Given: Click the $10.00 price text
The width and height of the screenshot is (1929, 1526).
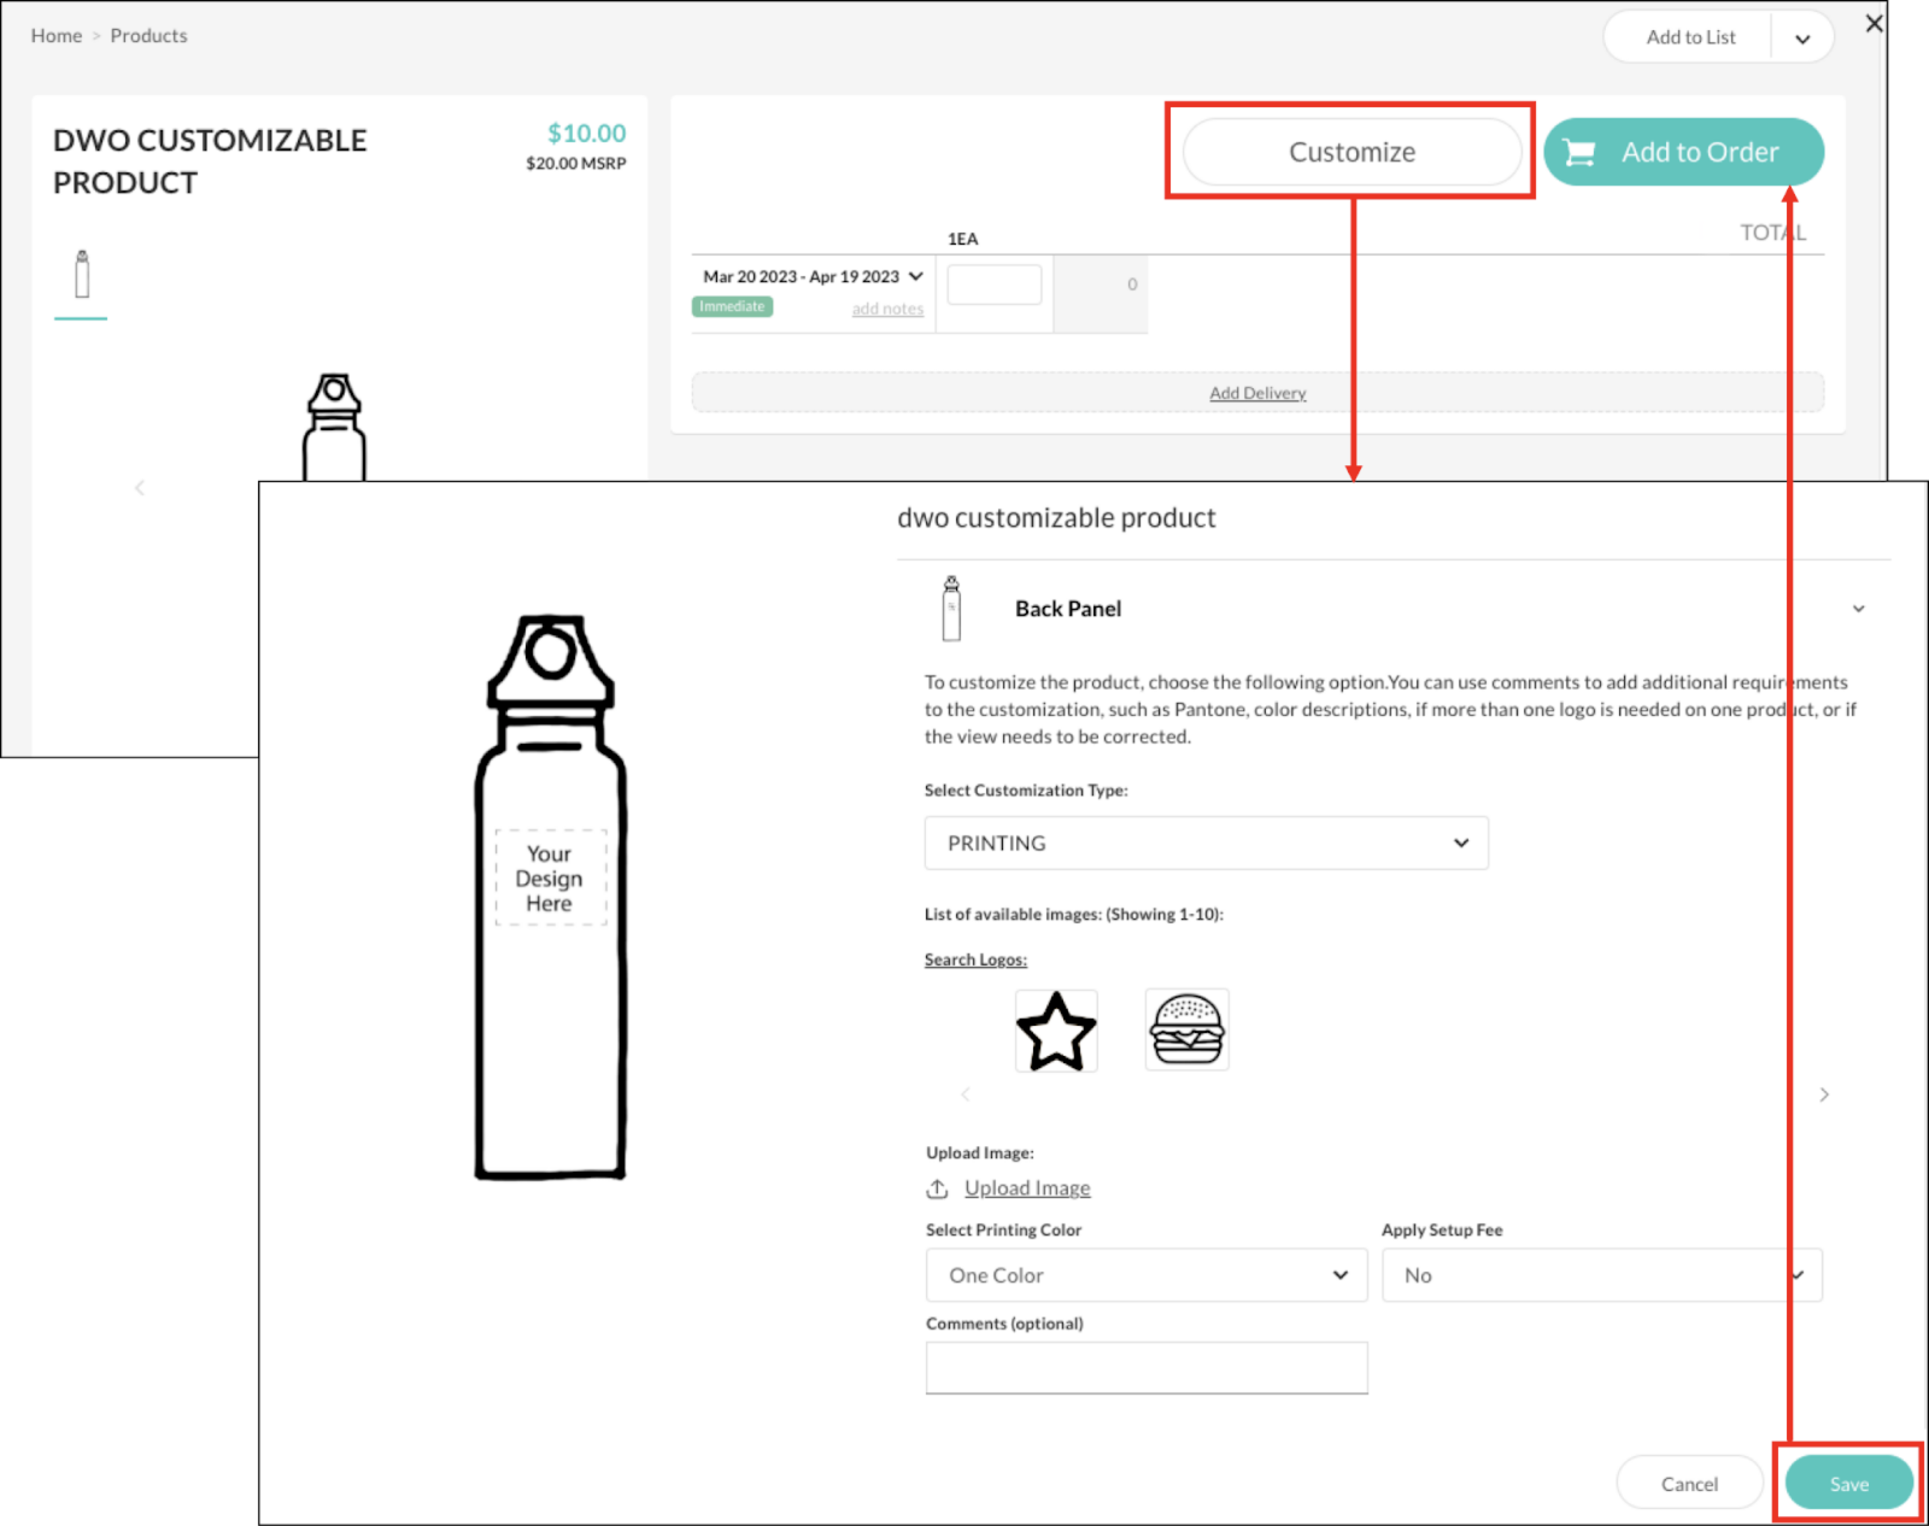Looking at the screenshot, I should 586,133.
